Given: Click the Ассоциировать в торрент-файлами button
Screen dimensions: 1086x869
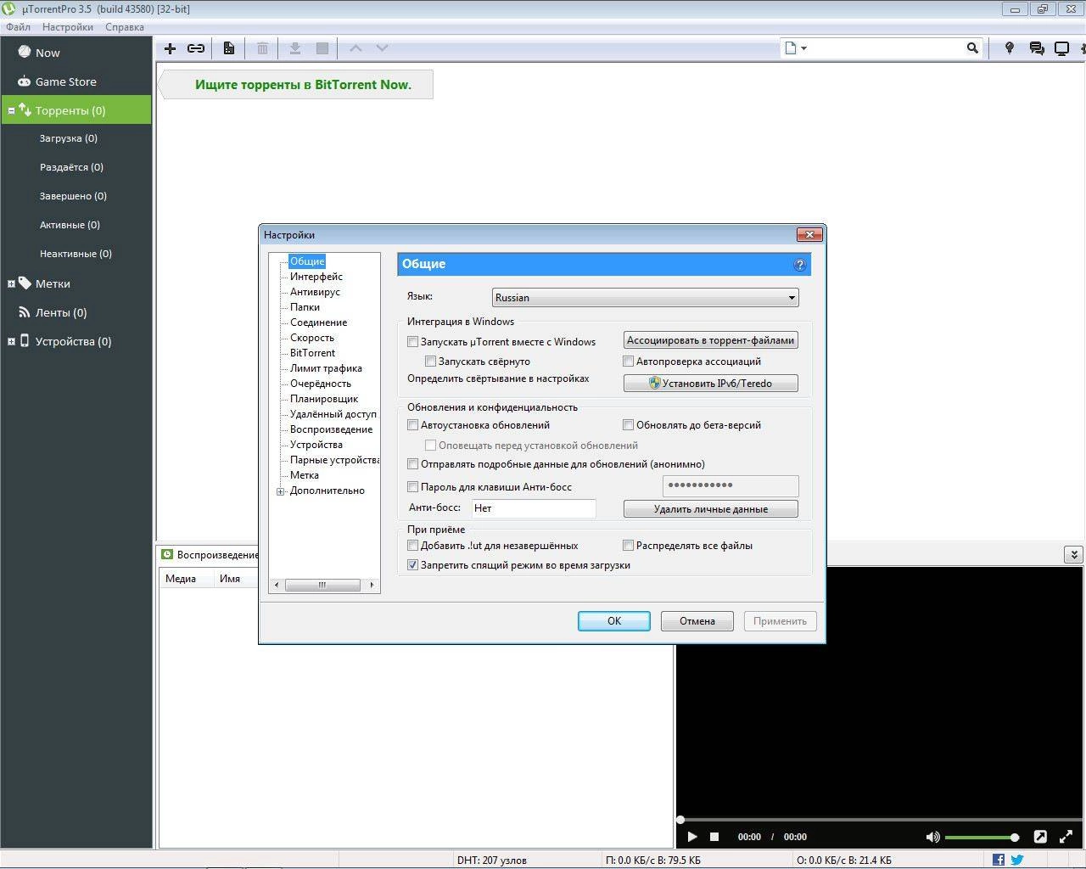Looking at the screenshot, I should tap(710, 339).
